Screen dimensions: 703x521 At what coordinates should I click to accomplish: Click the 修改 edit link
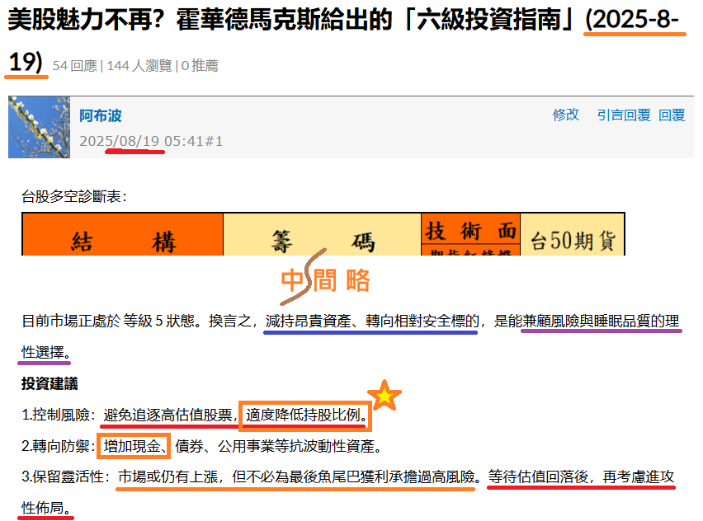566,115
